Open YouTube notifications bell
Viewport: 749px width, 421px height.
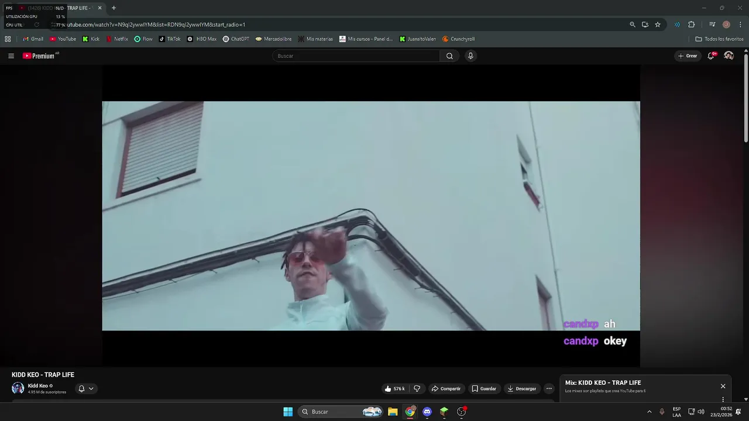(711, 56)
